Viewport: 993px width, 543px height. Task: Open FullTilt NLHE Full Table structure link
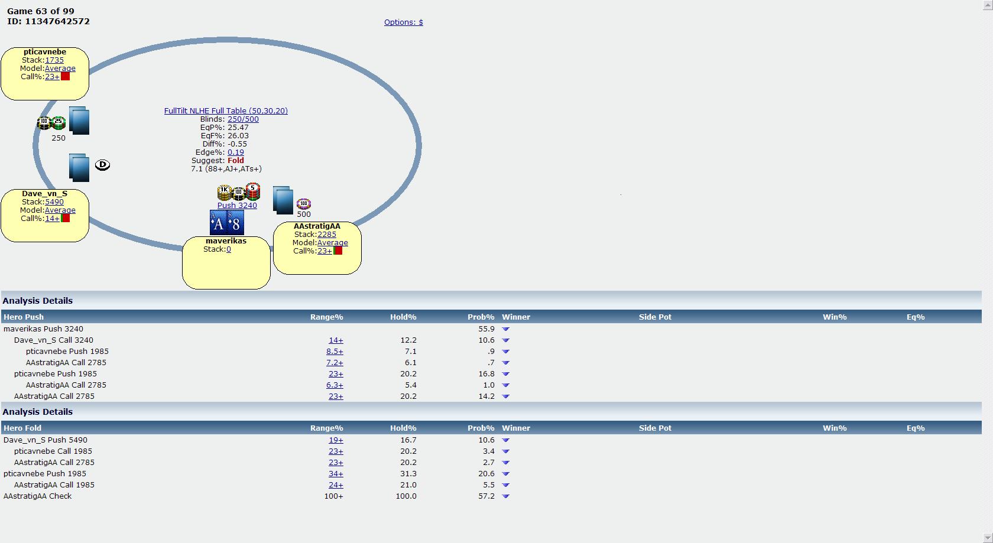226,111
